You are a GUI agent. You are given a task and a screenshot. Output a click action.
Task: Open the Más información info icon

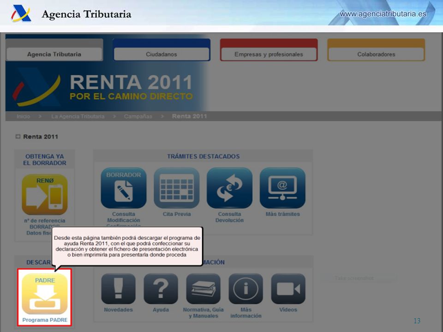point(246,289)
